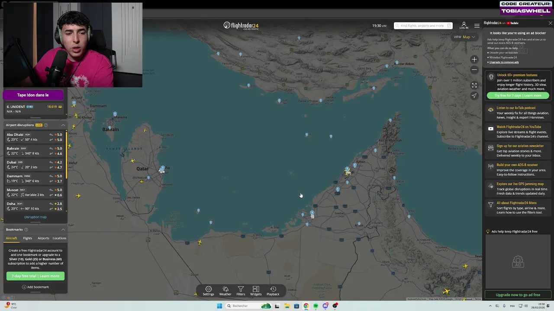This screenshot has height=311, width=554.
Task: Click the newsletter envelope icon
Action: click(x=490, y=148)
